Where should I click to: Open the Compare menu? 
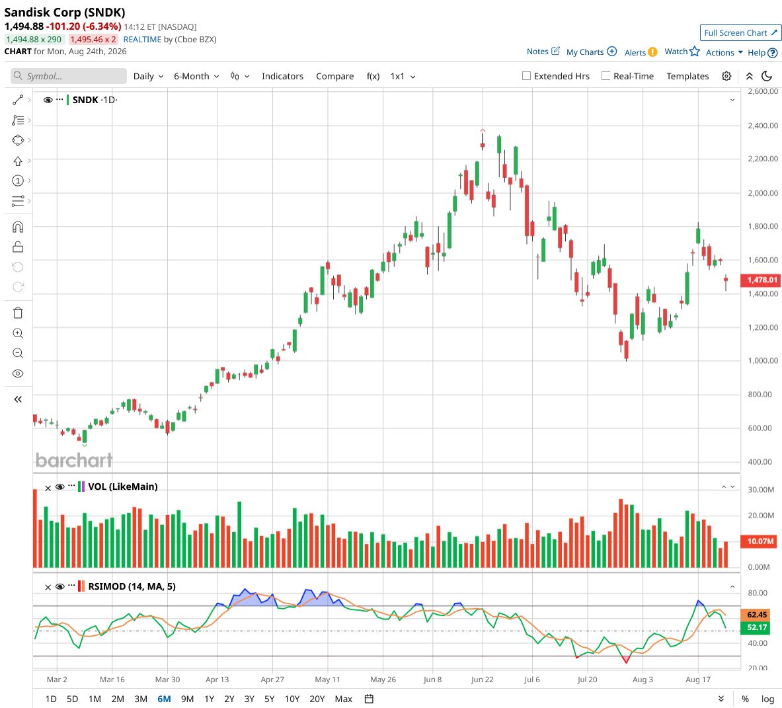pos(334,76)
